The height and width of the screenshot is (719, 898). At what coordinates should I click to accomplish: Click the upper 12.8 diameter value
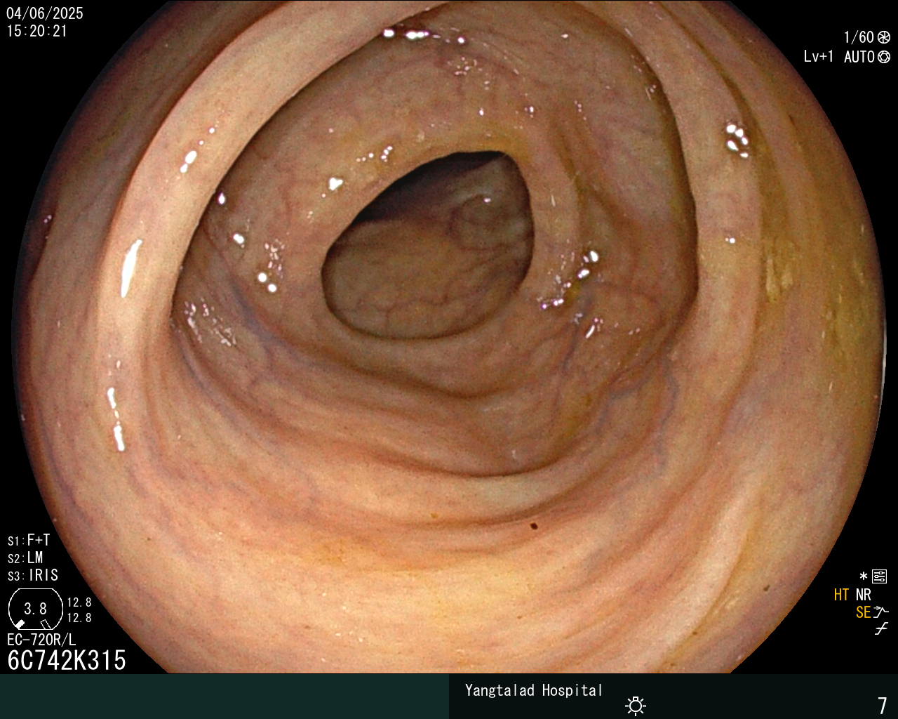pyautogui.click(x=79, y=602)
